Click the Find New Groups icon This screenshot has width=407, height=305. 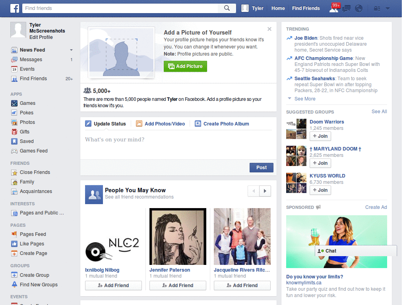tap(14, 284)
